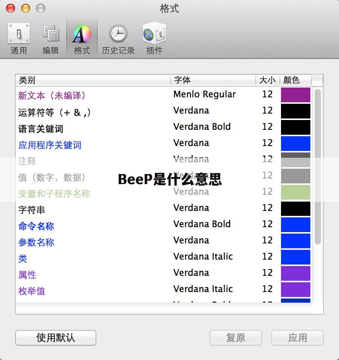This screenshot has width=339, height=360.
Task: Select the 属性 row
Action: (x=164, y=274)
